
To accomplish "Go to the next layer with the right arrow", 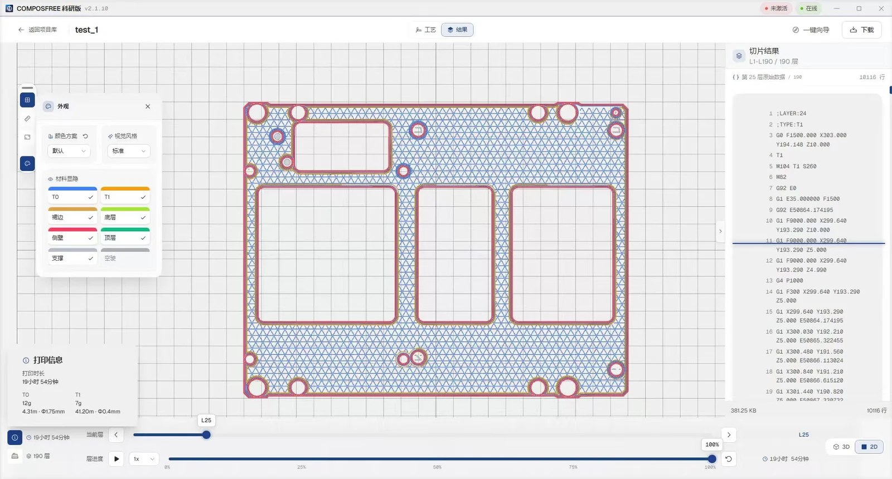I will point(729,435).
